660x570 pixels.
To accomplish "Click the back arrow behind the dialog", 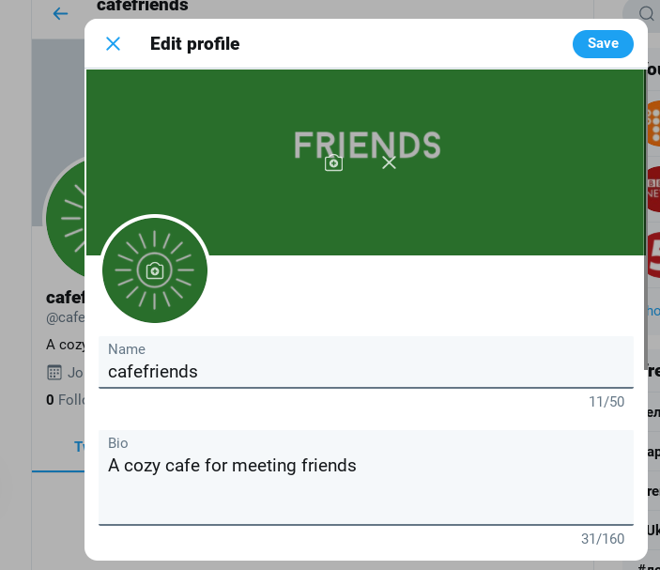I will (x=60, y=13).
